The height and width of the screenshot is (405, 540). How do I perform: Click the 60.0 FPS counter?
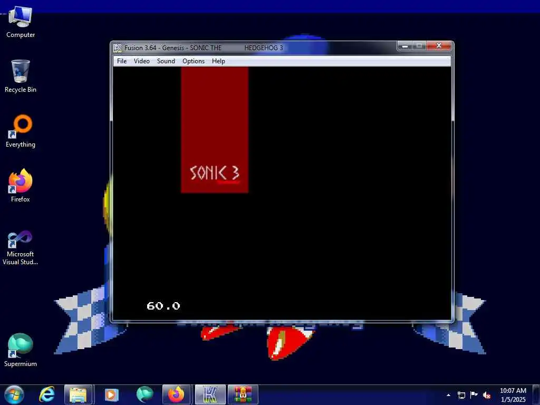[x=163, y=306]
